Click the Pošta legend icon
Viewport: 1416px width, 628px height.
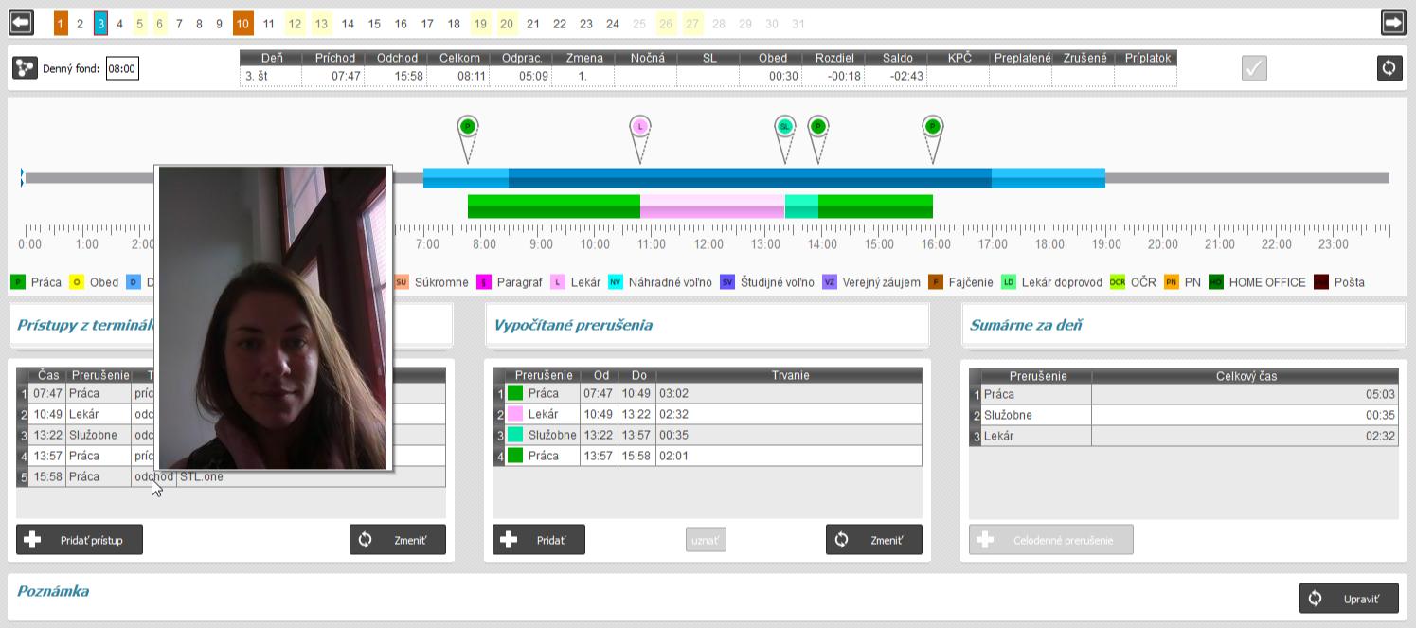click(x=1321, y=282)
